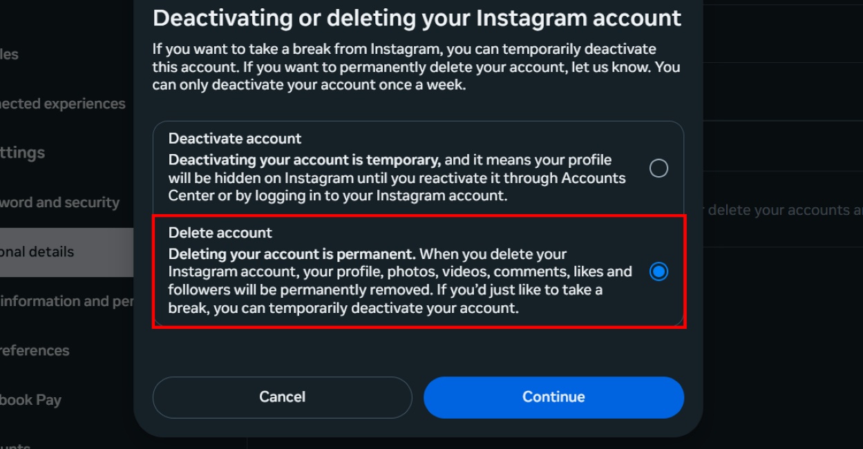Open Connected experiences settings
This screenshot has width=863, height=449.
pyautogui.click(x=62, y=103)
